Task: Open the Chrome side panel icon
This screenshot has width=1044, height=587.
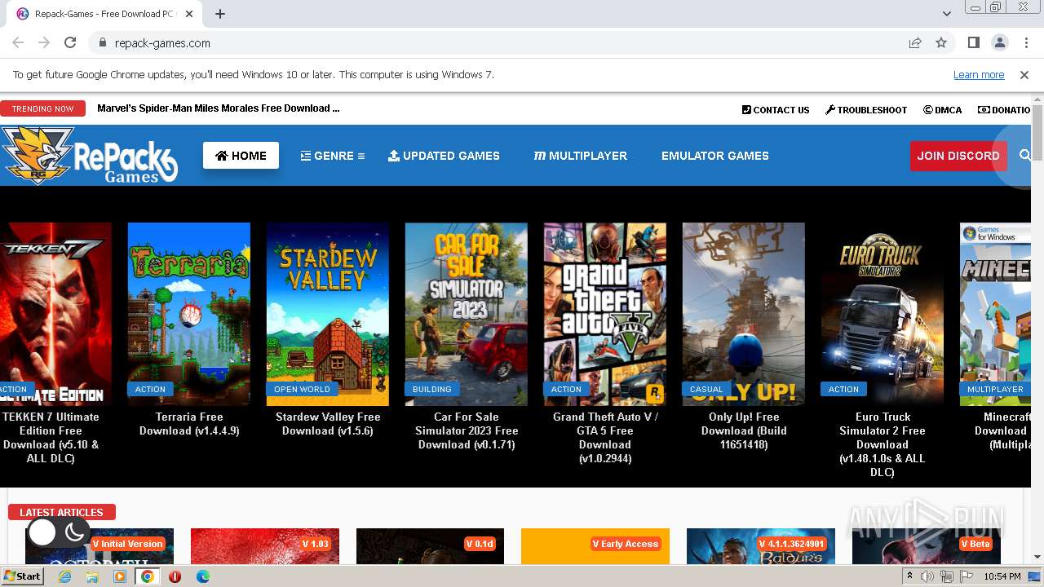Action: coord(973,42)
